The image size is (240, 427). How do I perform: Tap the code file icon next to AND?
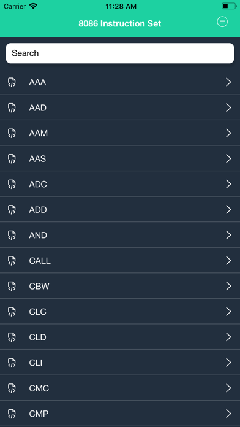12,236
